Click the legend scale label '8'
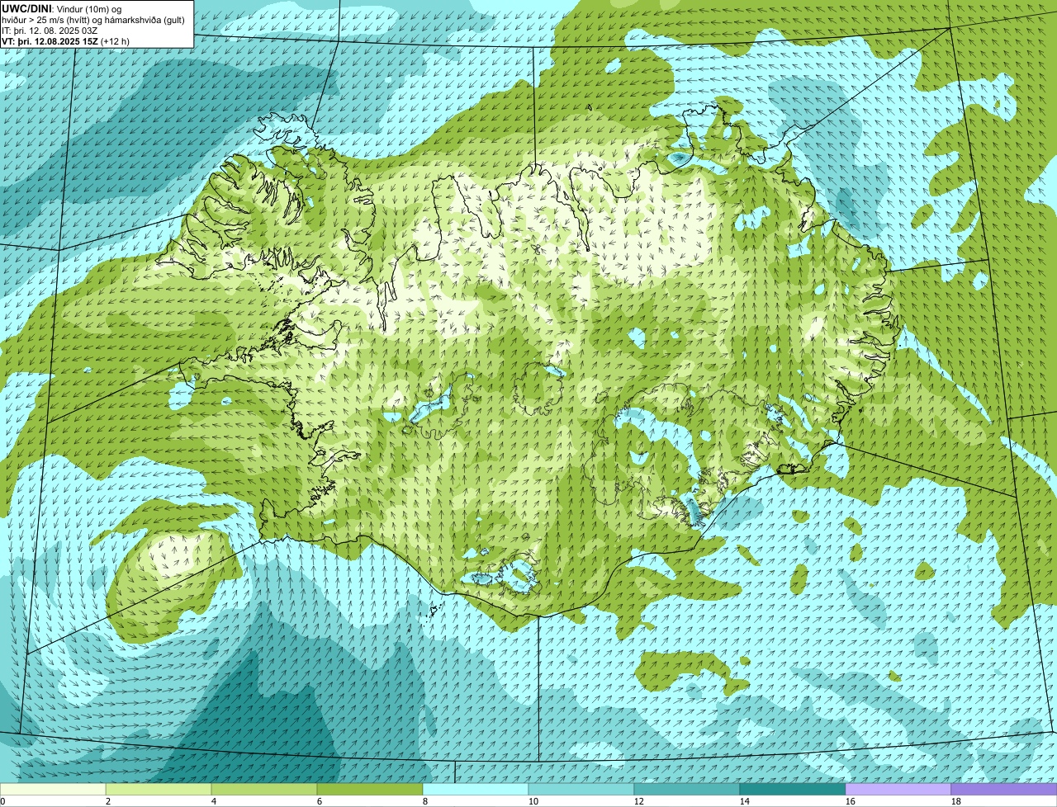Image resolution: width=1057 pixels, height=807 pixels. click(x=425, y=801)
